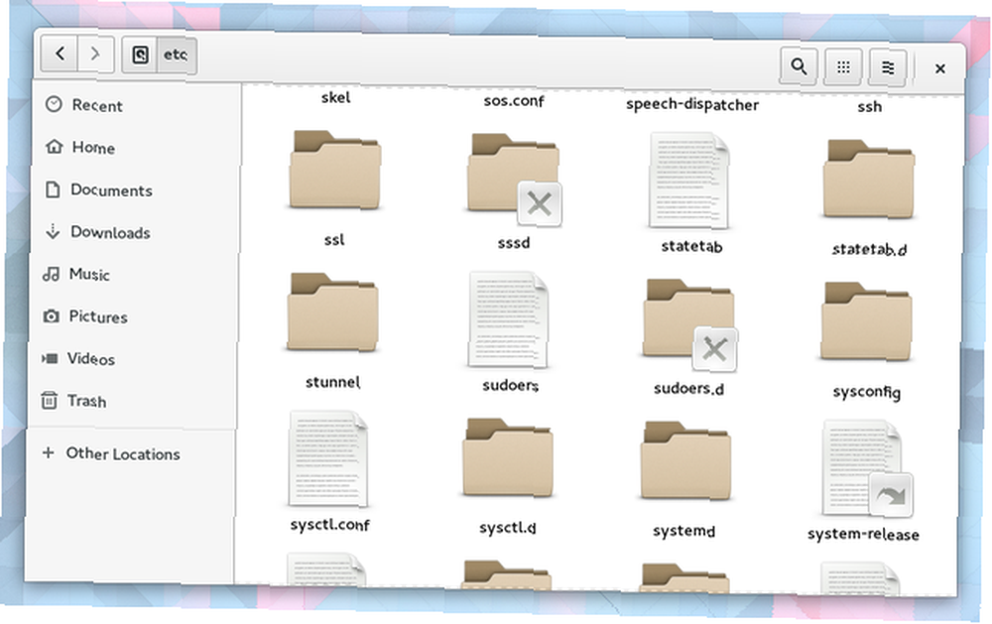The image size is (992, 624).
Task: Click the Pictures camera icon
Action: 51,315
